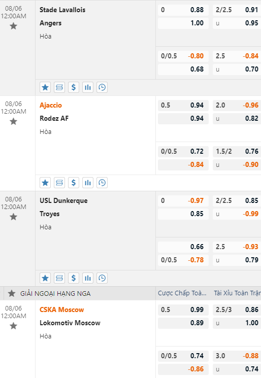Open clock icon under USL Dunkerque match
261x378 pixels.
click(102, 278)
